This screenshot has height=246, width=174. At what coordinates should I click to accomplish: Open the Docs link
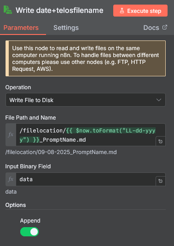click(x=155, y=28)
